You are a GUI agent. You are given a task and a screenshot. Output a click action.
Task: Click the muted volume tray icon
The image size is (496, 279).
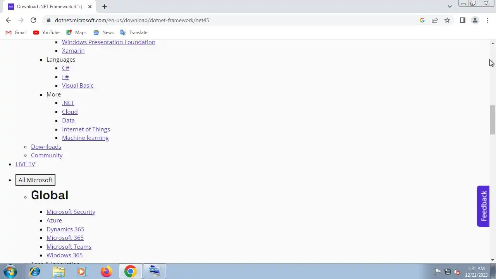(x=457, y=272)
